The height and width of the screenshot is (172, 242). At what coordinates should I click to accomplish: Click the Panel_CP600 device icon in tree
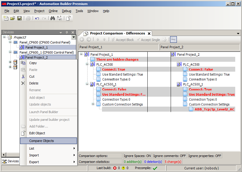click(x=16, y=42)
